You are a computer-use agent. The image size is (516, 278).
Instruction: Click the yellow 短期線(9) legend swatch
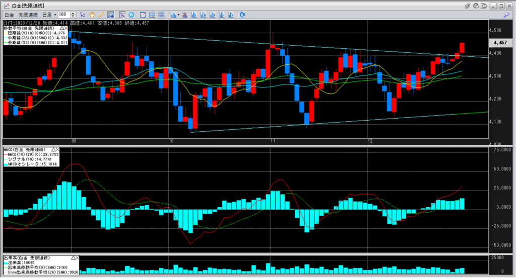(x=6, y=33)
